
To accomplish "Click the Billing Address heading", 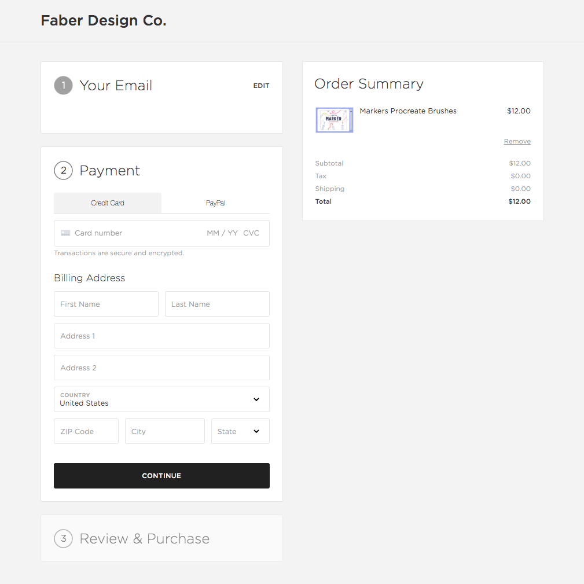I will point(89,278).
